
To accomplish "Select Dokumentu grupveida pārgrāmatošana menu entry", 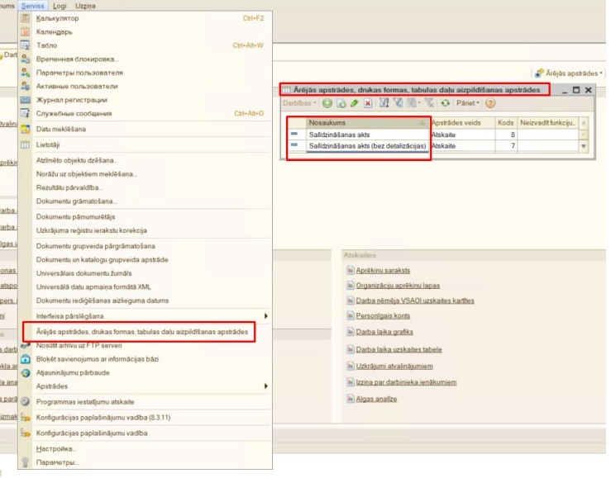I will point(95,246).
